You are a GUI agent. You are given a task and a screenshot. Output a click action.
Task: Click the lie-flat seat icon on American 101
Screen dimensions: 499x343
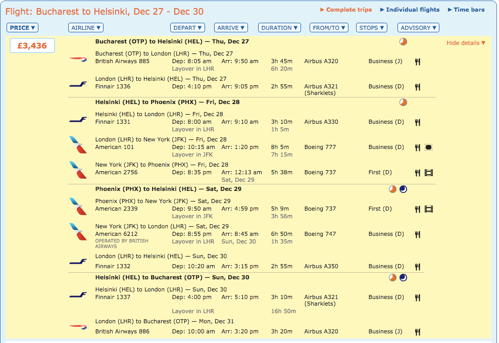[x=429, y=148]
